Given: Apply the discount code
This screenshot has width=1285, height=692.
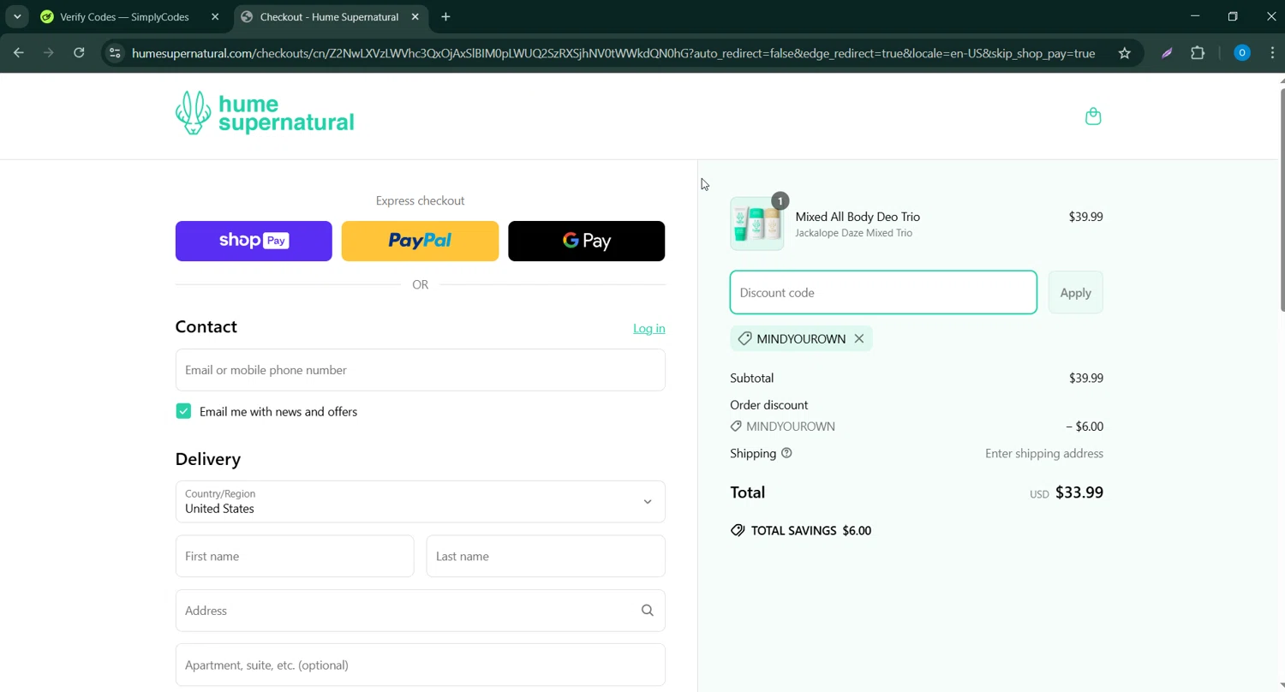Looking at the screenshot, I should pyautogui.click(x=1075, y=293).
